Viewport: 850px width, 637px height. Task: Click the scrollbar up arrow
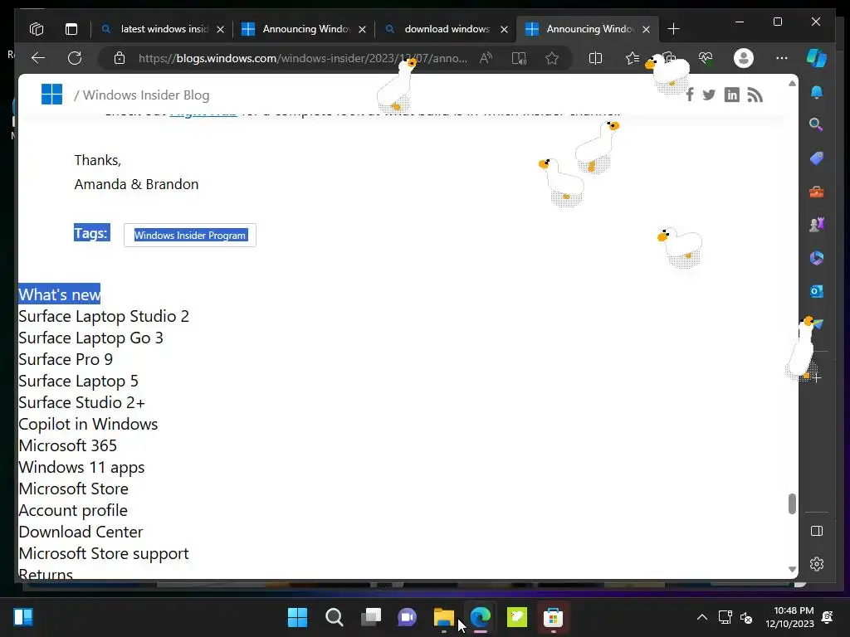(x=792, y=84)
